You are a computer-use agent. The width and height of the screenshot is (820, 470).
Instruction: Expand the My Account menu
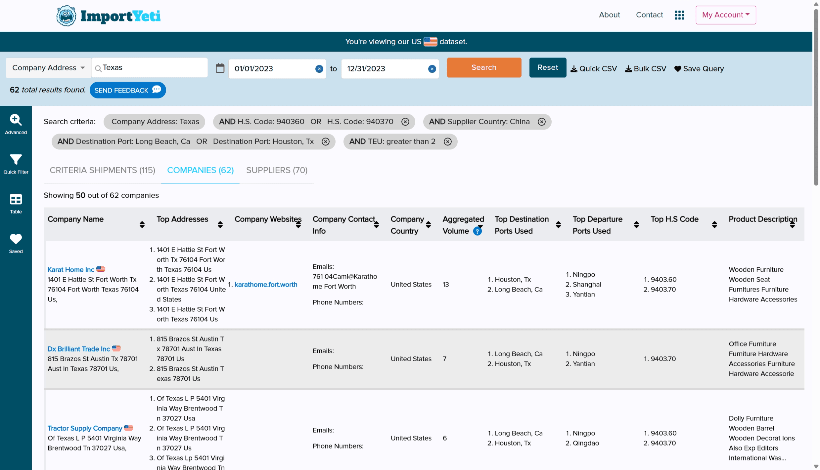point(725,15)
